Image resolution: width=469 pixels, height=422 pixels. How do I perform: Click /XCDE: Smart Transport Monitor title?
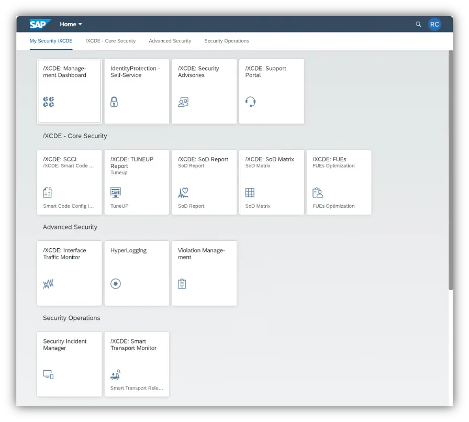coord(133,345)
